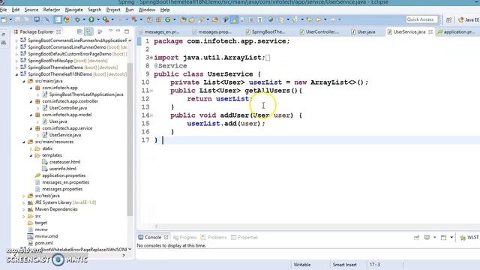Open the Back history dropdown arrow
This screenshot has height=270, width=480.
tap(325, 19)
